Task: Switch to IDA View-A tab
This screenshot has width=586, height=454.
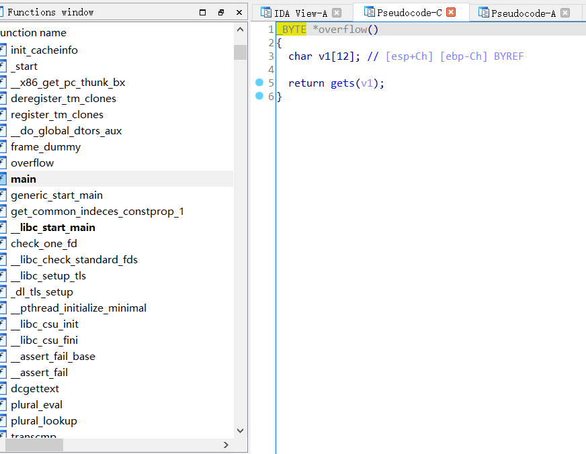Action: pos(300,13)
